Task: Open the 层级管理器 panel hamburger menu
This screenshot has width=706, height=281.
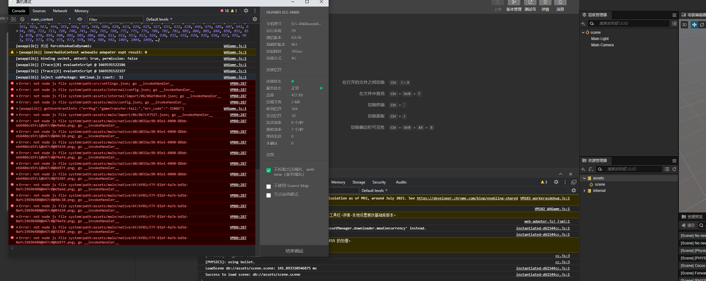Action: (674, 15)
